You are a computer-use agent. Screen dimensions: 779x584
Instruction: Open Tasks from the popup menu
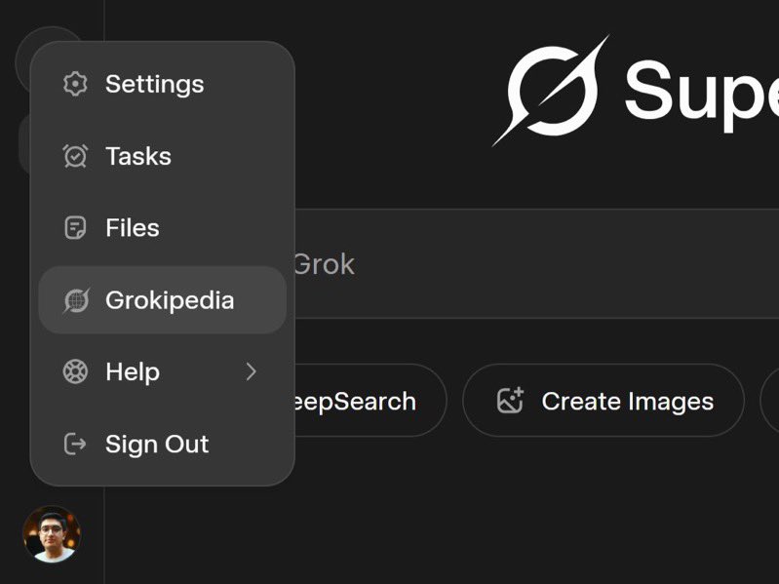(x=163, y=156)
